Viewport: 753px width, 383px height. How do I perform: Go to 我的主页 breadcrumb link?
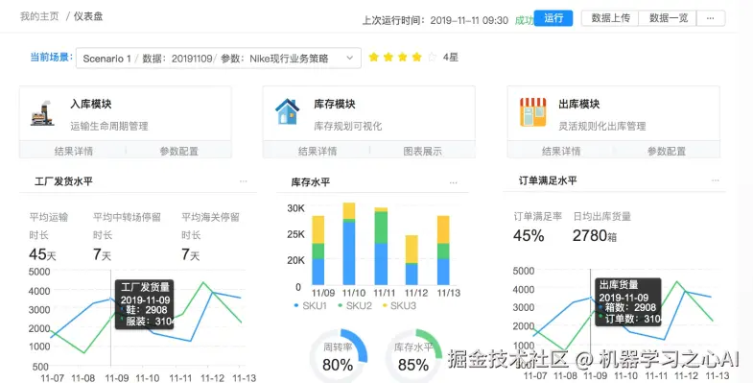click(39, 16)
